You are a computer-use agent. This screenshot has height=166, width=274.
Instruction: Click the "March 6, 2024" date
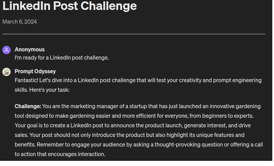(x=19, y=22)
